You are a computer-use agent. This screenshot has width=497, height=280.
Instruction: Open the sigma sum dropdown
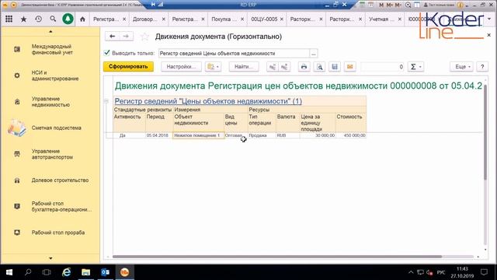pyautogui.click(x=415, y=67)
